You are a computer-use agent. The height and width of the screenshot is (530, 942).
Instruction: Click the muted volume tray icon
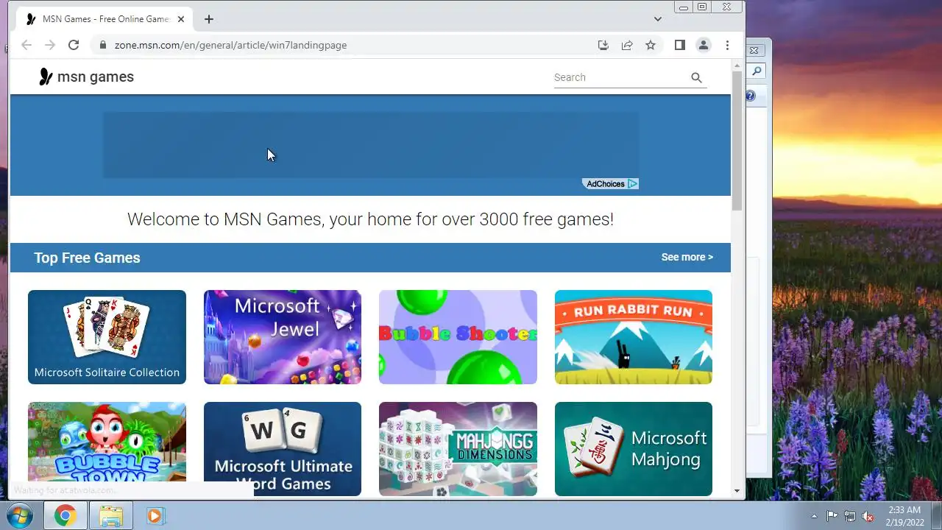coord(868,516)
